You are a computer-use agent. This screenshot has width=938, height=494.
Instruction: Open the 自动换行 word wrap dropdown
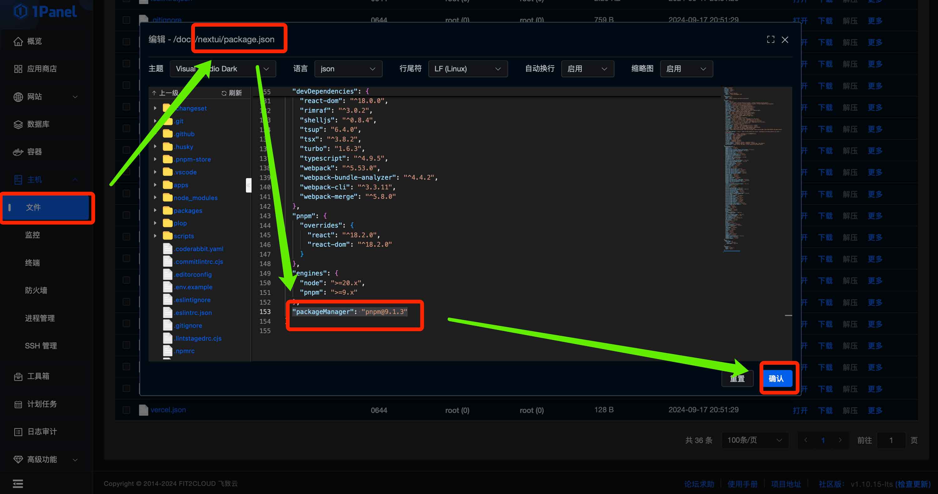587,69
